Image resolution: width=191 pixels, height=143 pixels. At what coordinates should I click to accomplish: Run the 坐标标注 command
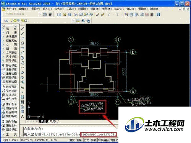[x=10, y=69]
